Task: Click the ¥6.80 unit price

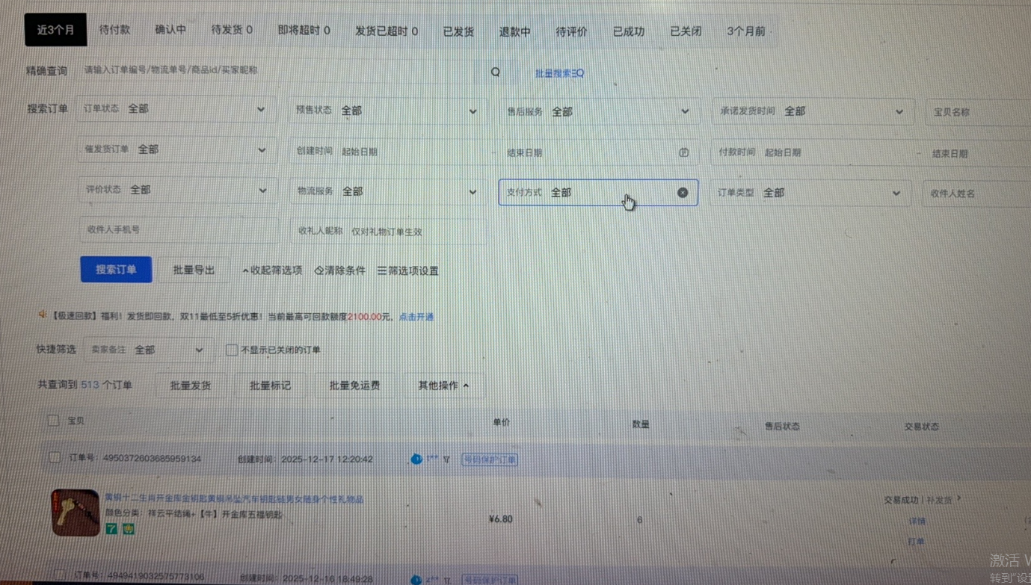Action: coord(501,519)
